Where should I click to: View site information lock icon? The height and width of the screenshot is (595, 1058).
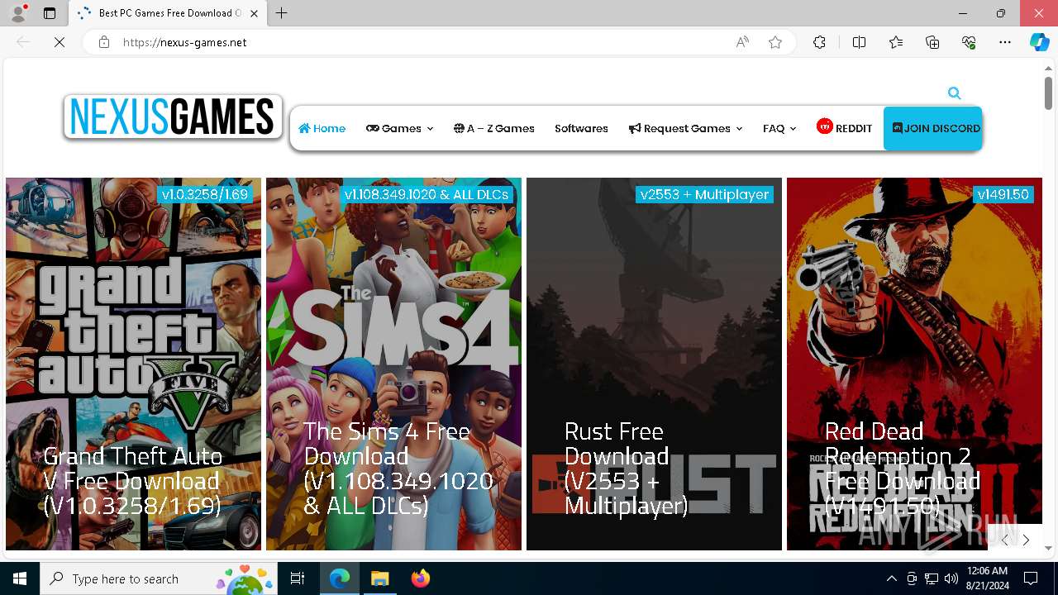tap(103, 42)
